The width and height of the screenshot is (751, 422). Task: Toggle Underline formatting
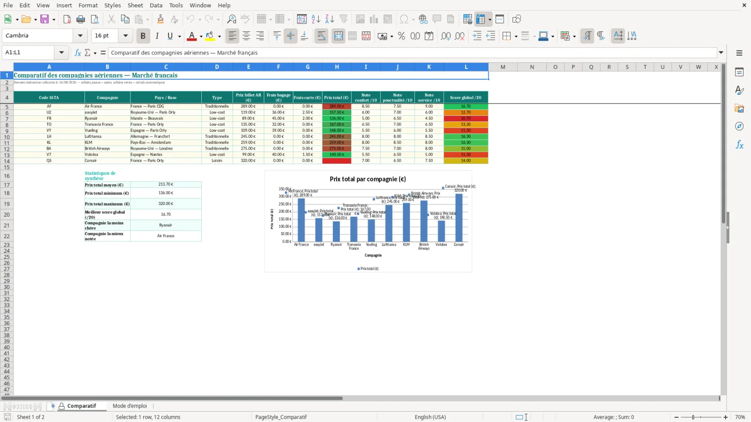170,36
